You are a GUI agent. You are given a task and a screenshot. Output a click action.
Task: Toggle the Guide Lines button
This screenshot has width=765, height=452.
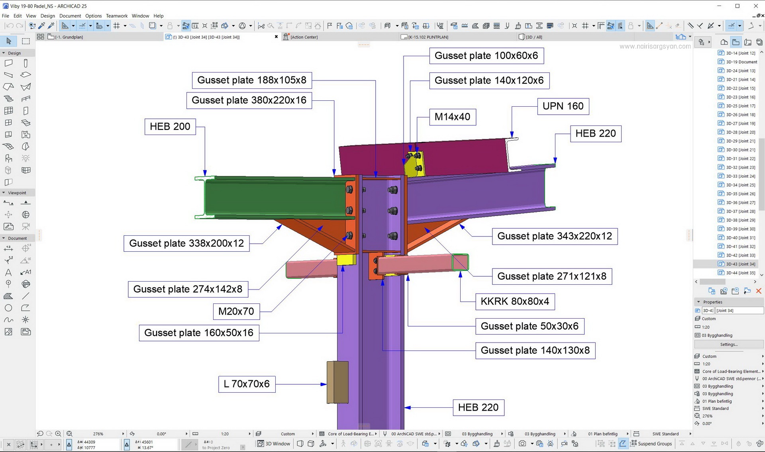(65, 26)
